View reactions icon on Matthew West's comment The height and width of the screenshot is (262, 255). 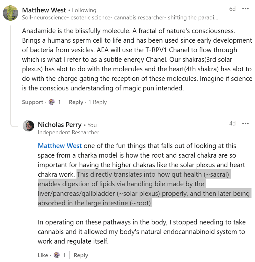[52, 102]
